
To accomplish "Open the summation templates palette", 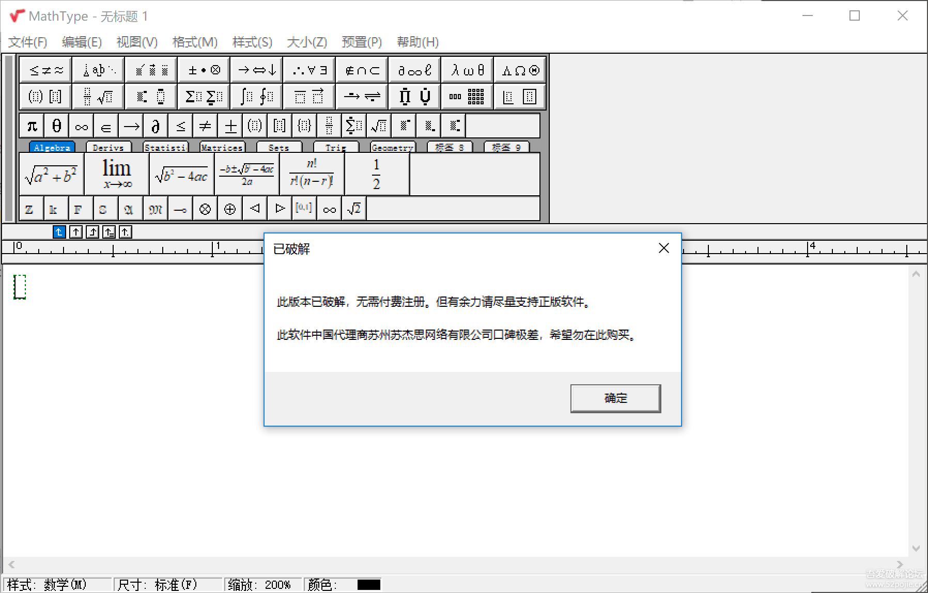I will point(204,97).
